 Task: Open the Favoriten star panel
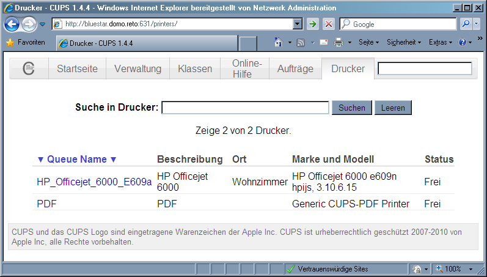(x=25, y=43)
